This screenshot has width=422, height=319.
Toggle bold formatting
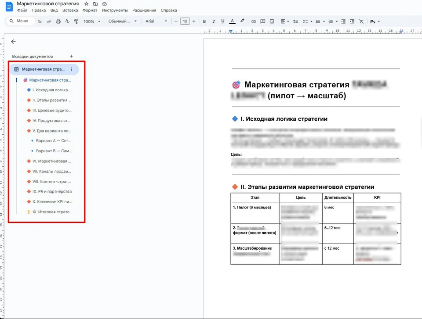click(204, 21)
